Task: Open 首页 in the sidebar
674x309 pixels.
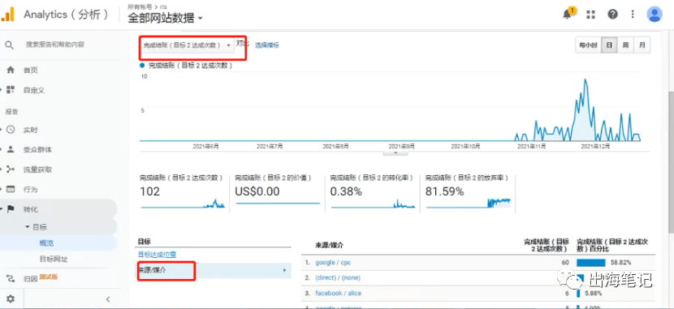Action: coord(31,70)
